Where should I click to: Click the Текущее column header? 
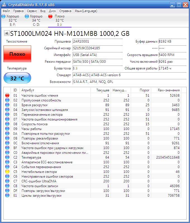point(101,90)
